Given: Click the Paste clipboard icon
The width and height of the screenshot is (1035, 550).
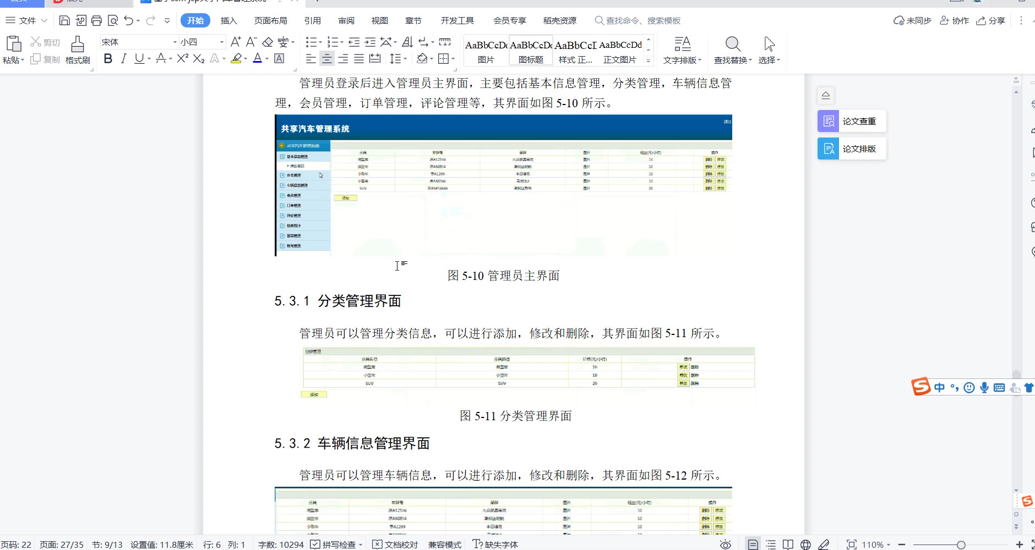Looking at the screenshot, I should (x=13, y=43).
